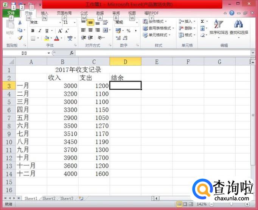
Task: Switch to 福昕PDF ribbon tab
Action: (151, 13)
